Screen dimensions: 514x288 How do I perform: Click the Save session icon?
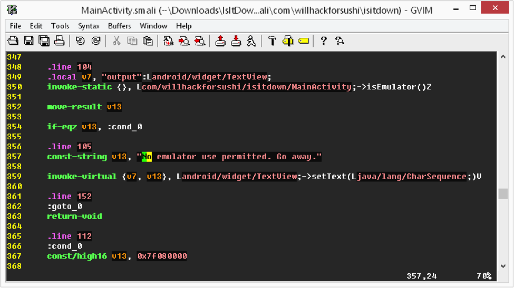(x=236, y=41)
